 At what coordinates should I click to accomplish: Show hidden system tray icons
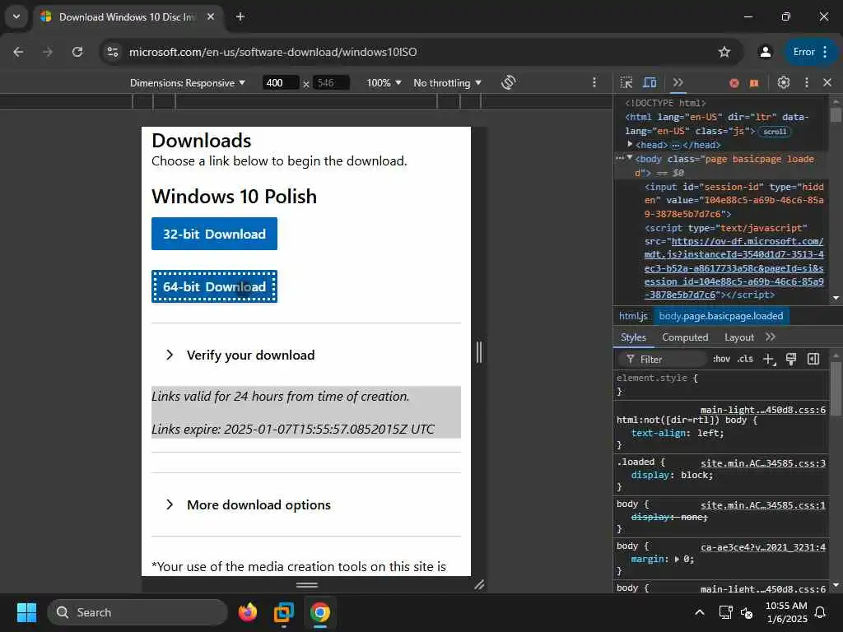point(700,612)
